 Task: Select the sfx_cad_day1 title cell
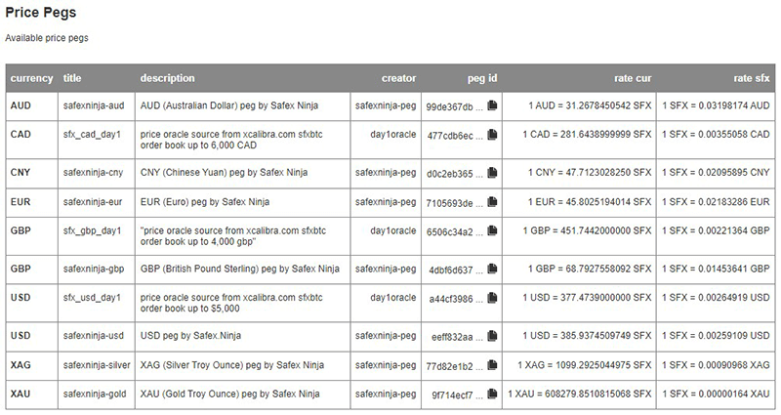coord(96,140)
